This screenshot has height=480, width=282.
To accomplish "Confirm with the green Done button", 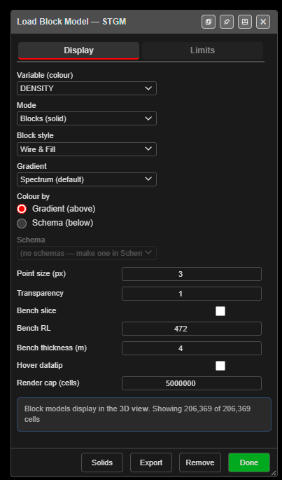I will point(249,462).
